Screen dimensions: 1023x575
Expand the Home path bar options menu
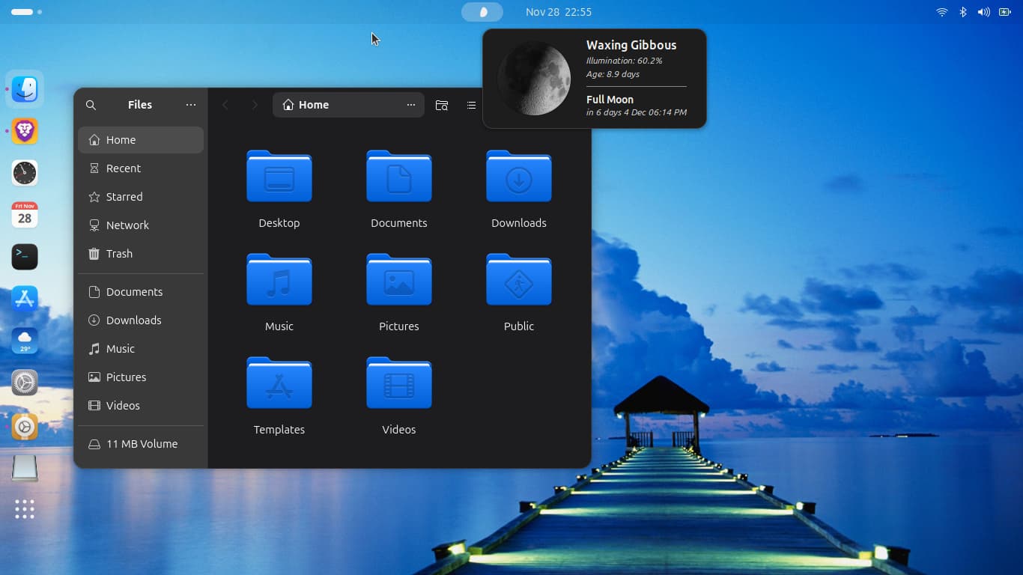pyautogui.click(x=411, y=106)
